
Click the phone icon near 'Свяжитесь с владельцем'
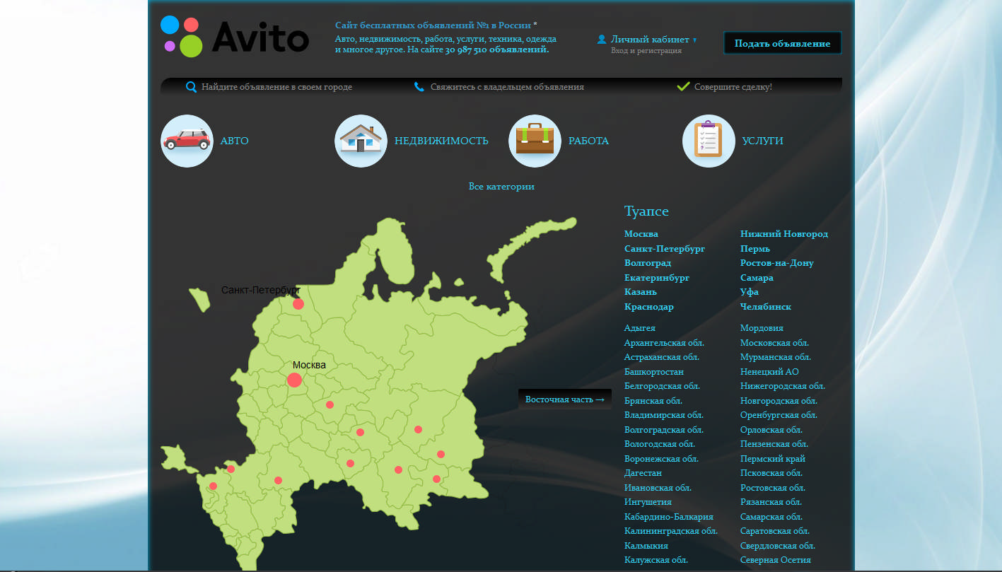[x=417, y=86]
